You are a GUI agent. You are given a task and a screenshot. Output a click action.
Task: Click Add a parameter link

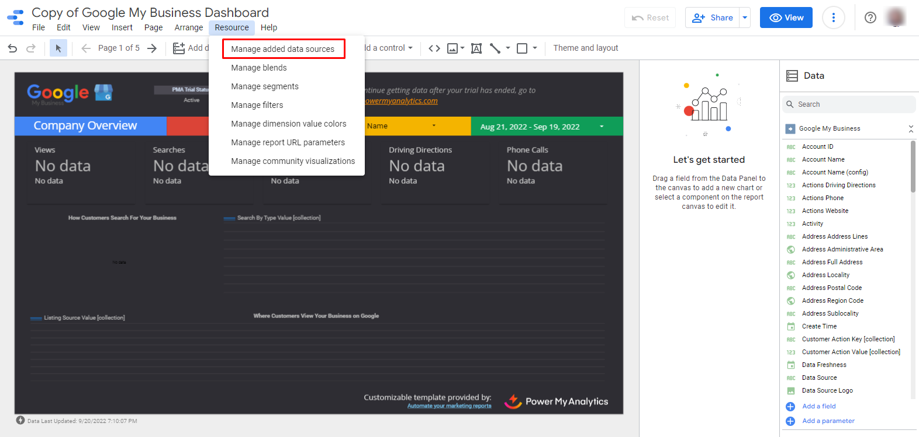point(828,421)
